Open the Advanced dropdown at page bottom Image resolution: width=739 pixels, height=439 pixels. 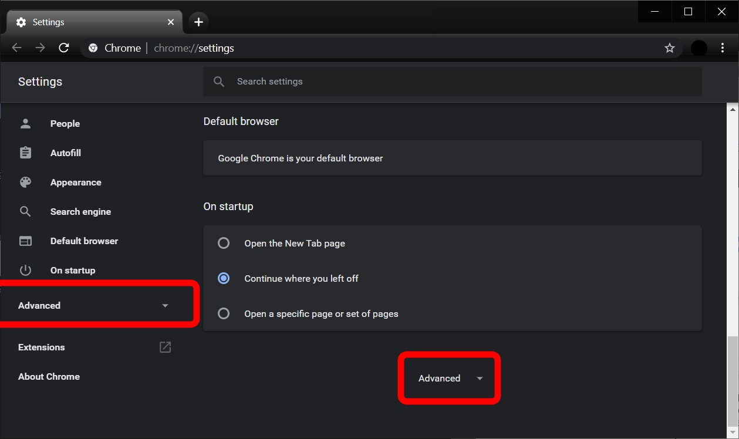[x=448, y=378]
